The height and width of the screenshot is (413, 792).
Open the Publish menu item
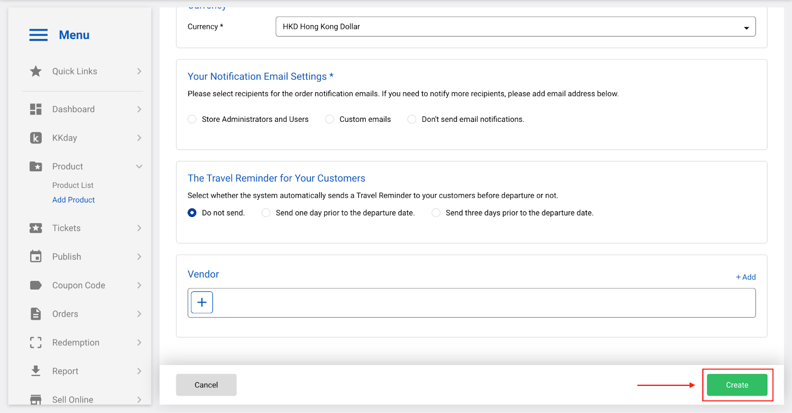[67, 257]
